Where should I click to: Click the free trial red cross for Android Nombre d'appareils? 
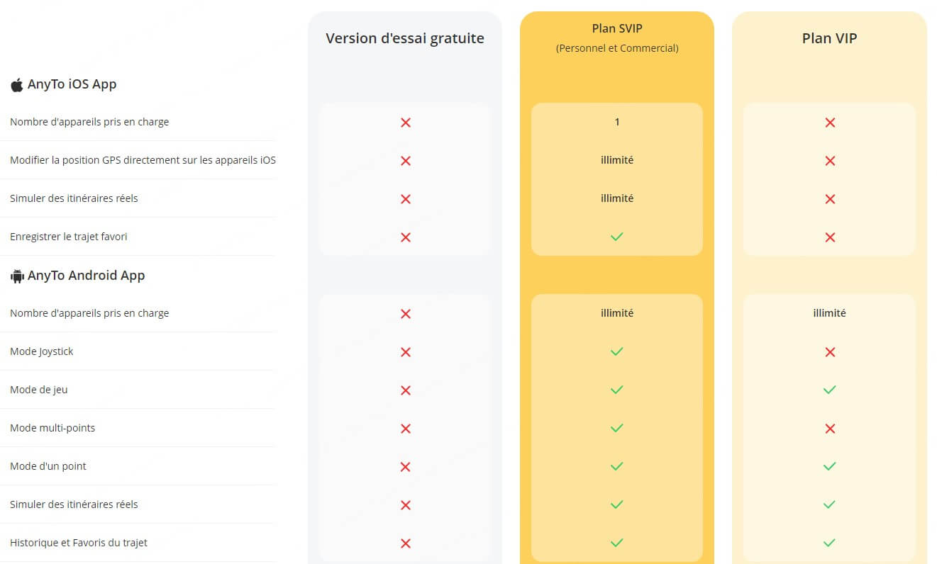(x=406, y=314)
